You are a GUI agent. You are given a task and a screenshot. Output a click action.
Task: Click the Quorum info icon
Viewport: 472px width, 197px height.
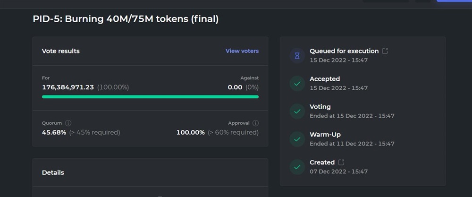click(68, 123)
